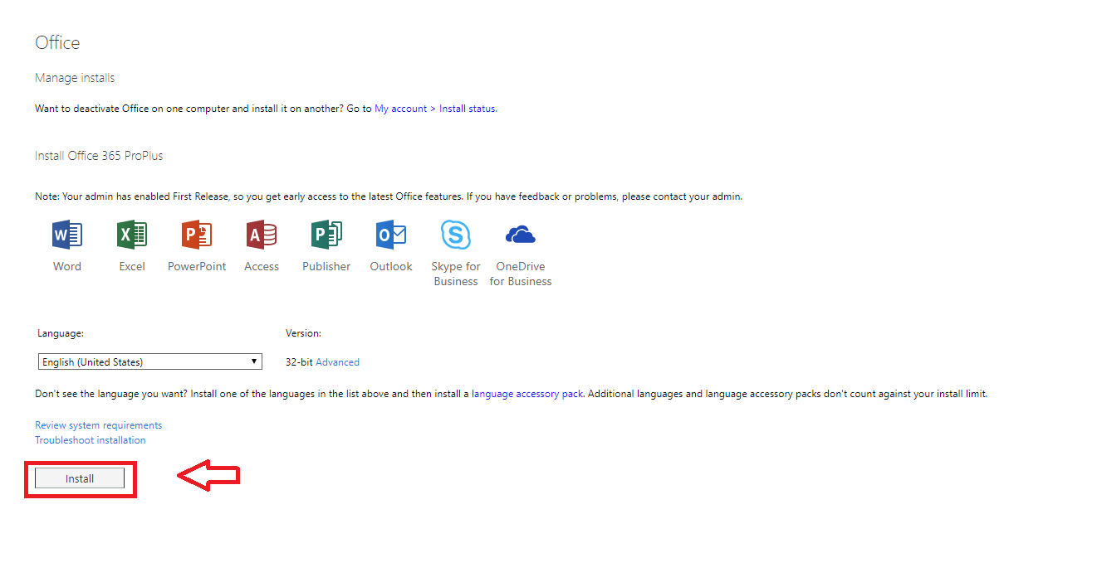Open the Language dropdown showing English (United States)
Image resolution: width=1097 pixels, height=582 pixels.
[150, 361]
